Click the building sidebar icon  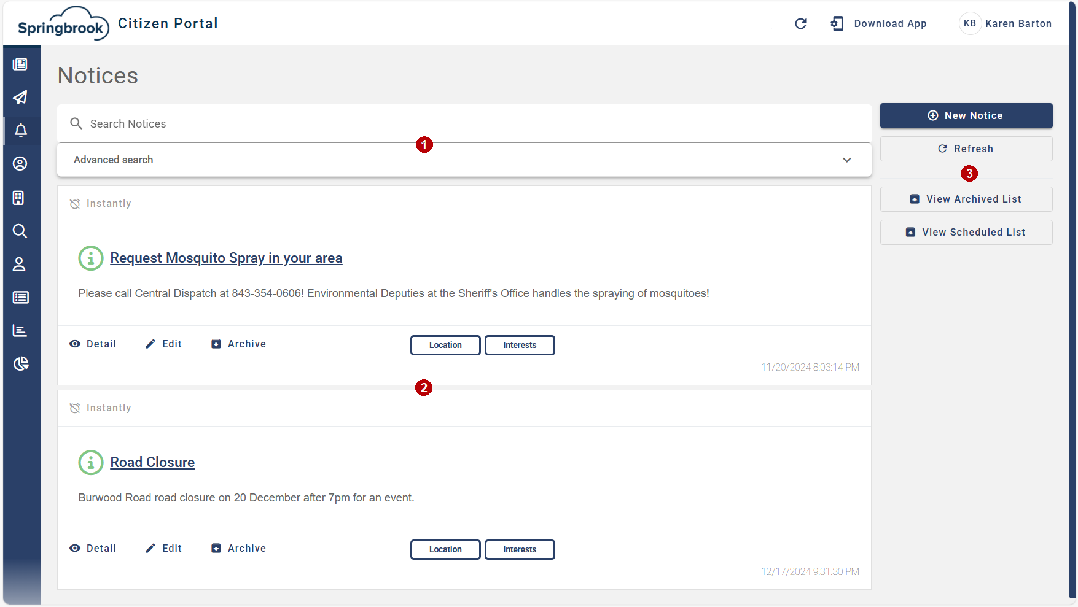[18, 198]
